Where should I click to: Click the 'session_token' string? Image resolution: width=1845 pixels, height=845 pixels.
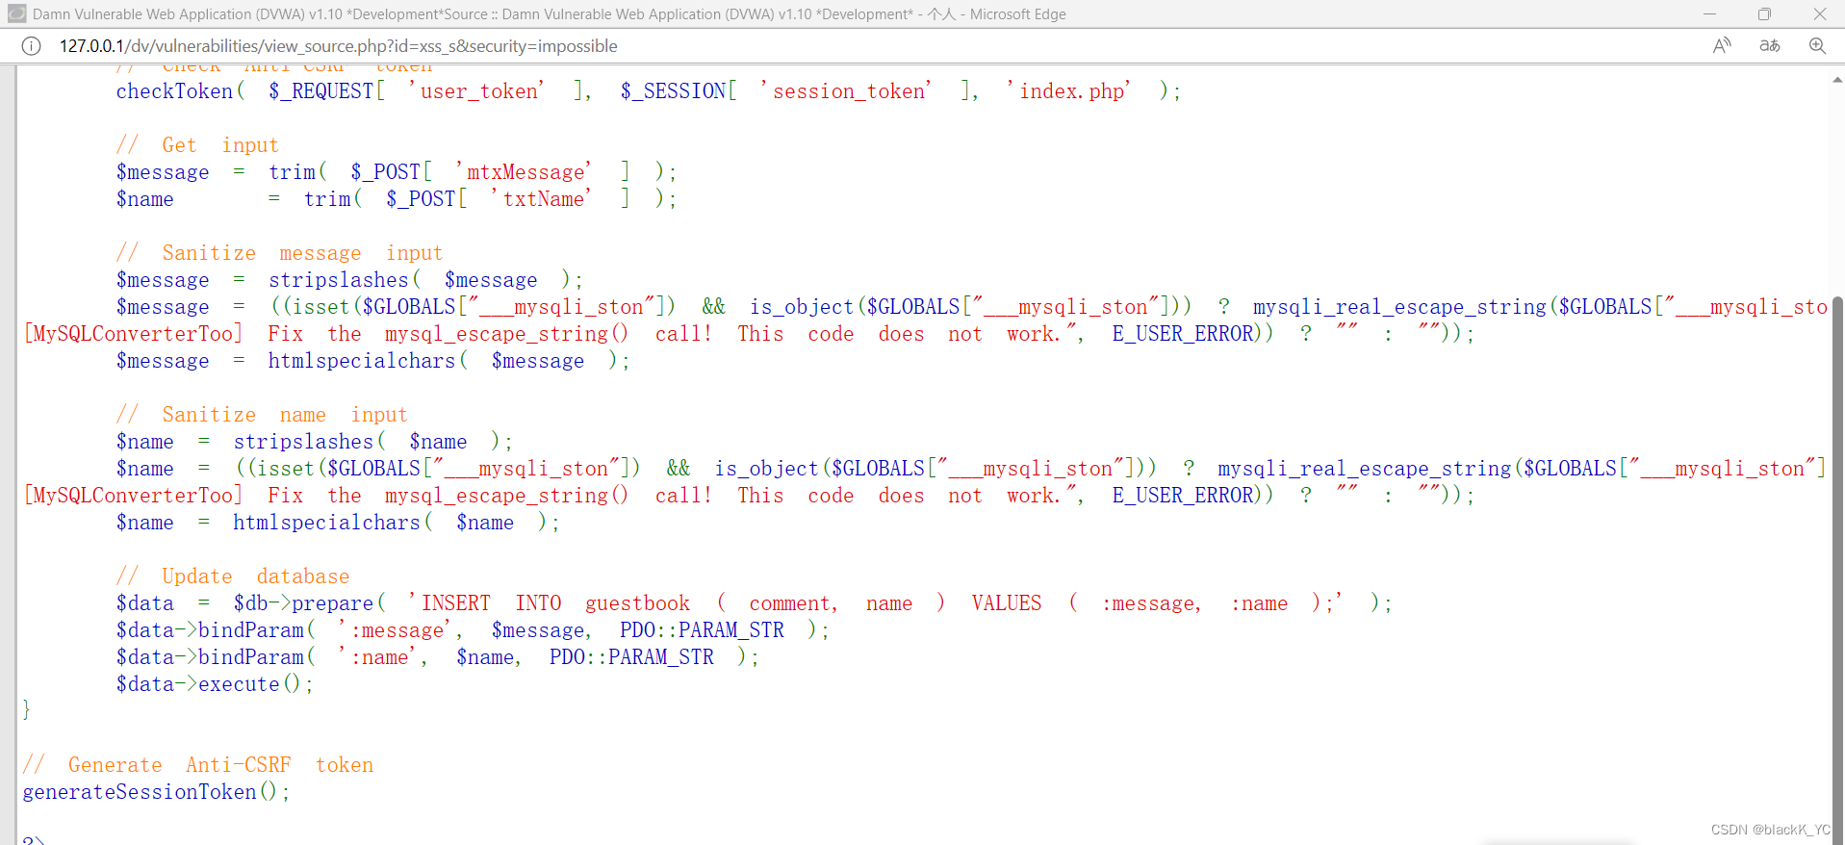846,91
